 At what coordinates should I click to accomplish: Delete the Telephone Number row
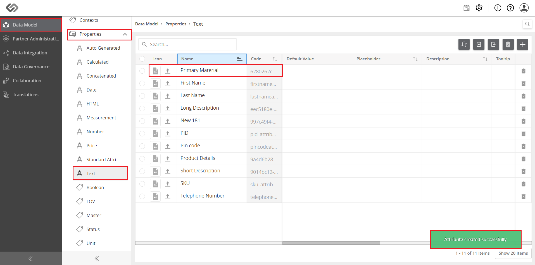pos(524,196)
